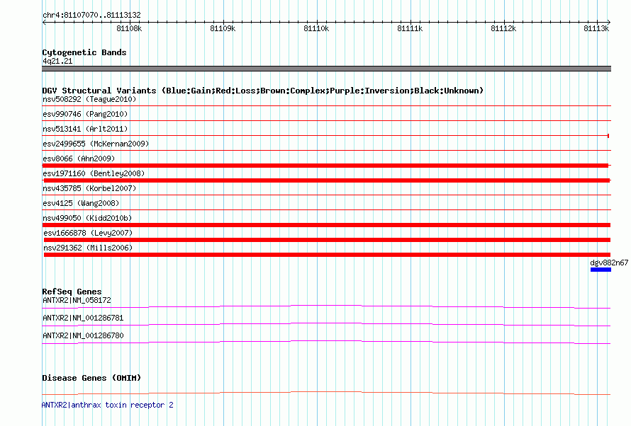Click the 81109k ruler tick label
The image size is (631, 426).
coord(223,28)
